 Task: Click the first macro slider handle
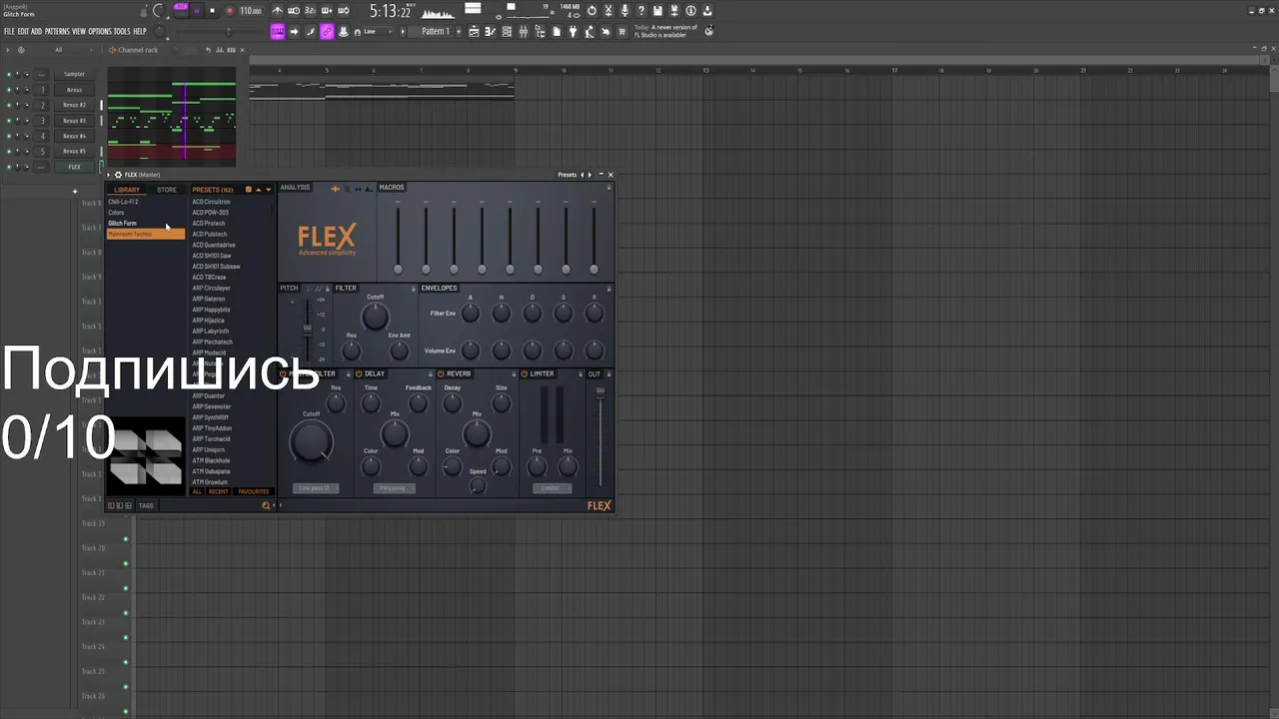[x=398, y=270]
